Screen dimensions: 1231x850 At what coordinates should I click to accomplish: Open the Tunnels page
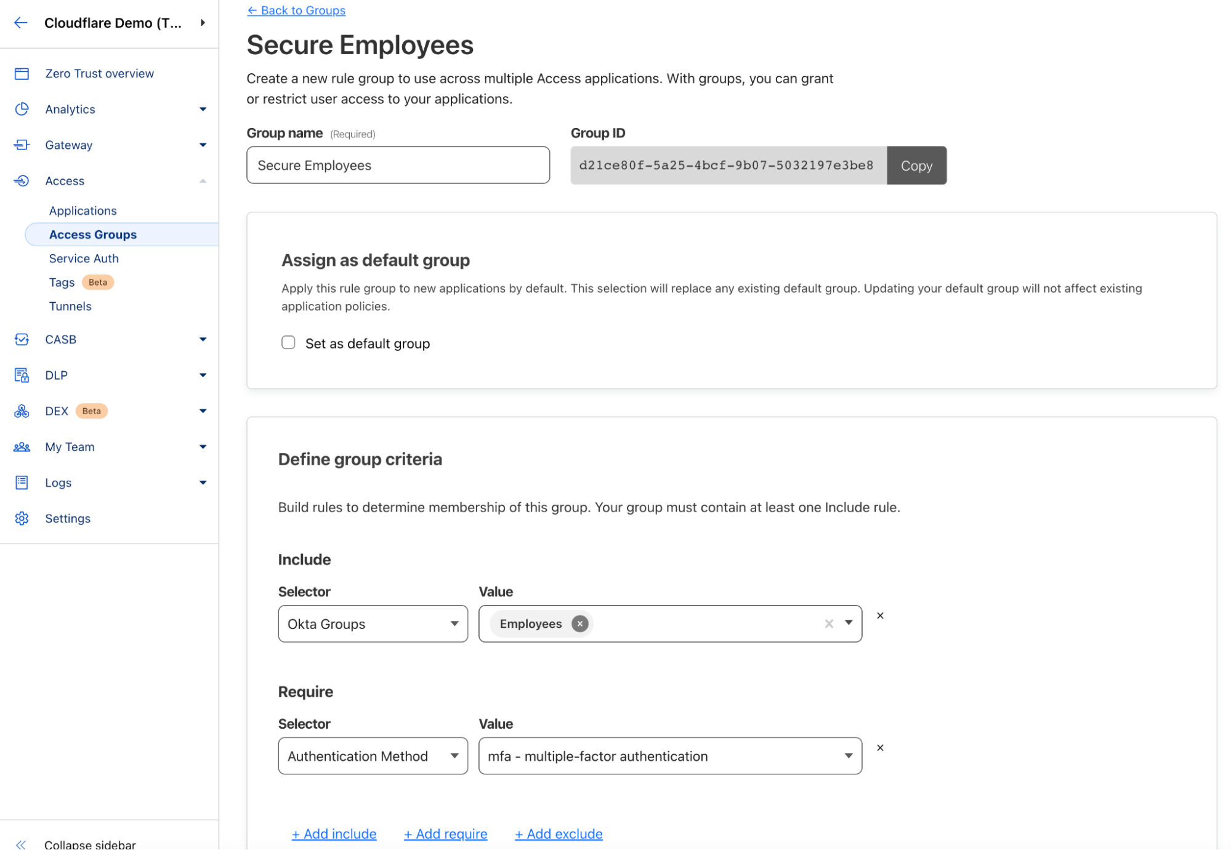(70, 306)
